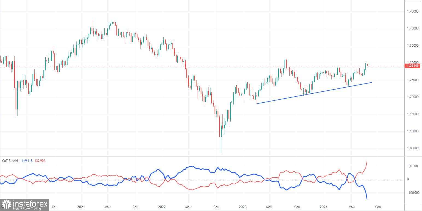Click the 2022 label on time axis
This screenshot has height=211, width=422.
point(162,207)
